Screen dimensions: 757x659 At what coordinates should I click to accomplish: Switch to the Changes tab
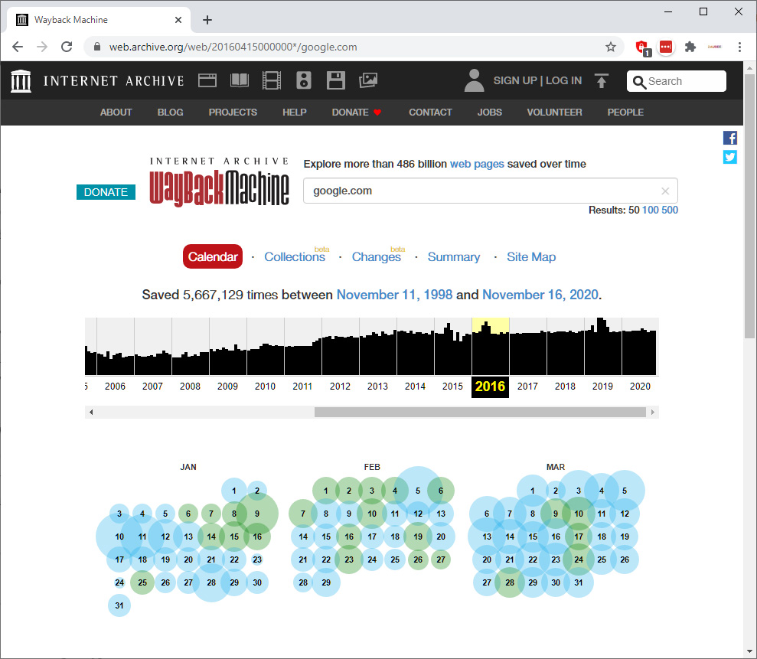(376, 257)
